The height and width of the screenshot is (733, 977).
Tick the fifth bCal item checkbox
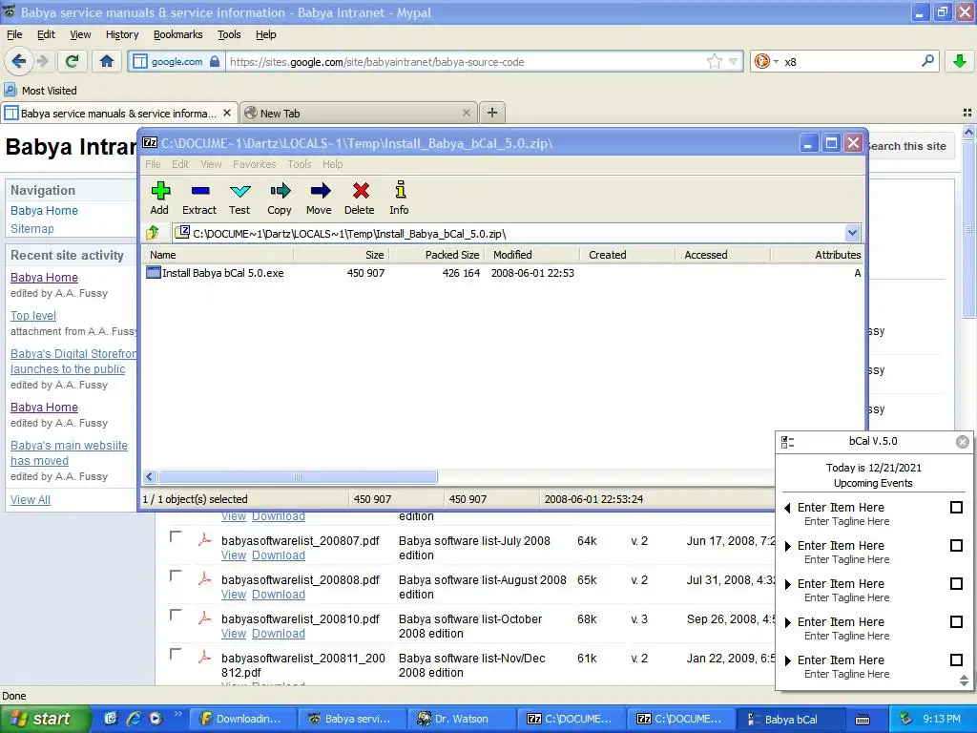pyautogui.click(x=956, y=660)
